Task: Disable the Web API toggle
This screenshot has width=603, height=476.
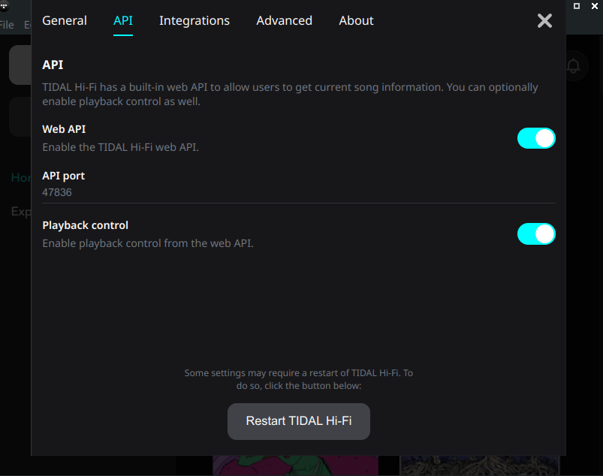Action: point(536,138)
